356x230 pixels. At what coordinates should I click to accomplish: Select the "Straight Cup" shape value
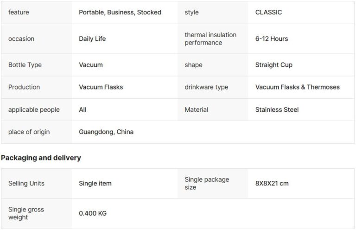pos(274,65)
